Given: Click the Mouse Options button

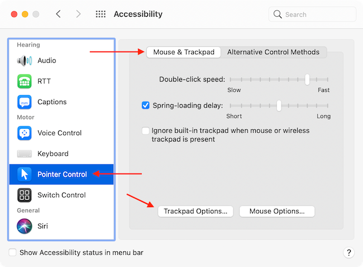Looking at the screenshot, I should 277,212.
